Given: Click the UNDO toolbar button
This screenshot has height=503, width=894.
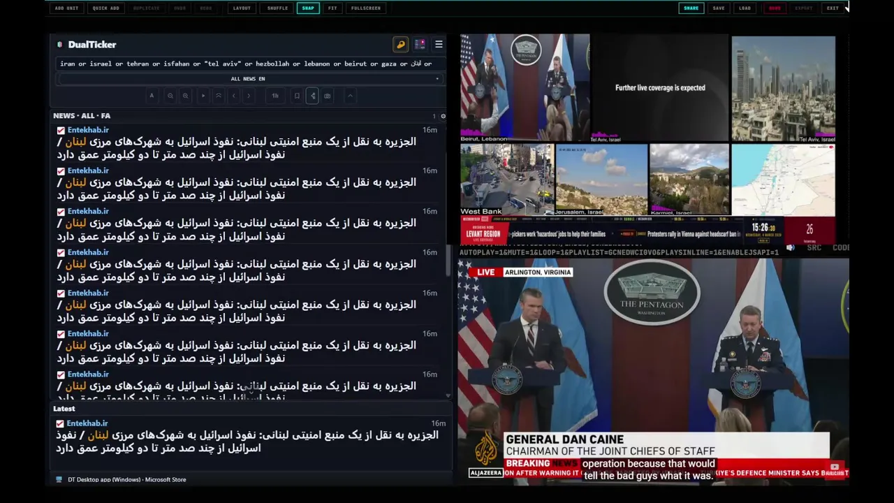Looking at the screenshot, I should [x=179, y=8].
